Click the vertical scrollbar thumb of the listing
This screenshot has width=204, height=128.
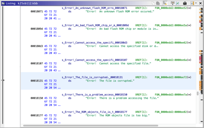(x=198, y=93)
